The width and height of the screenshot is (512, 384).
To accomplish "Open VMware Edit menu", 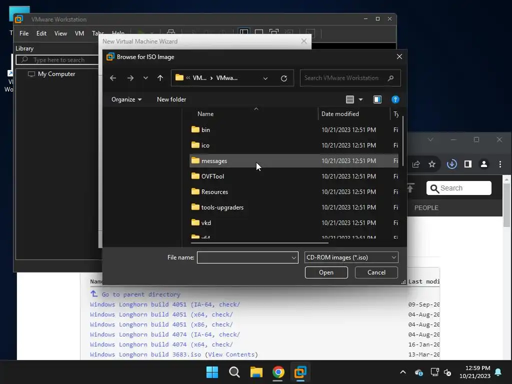I will [41, 33].
